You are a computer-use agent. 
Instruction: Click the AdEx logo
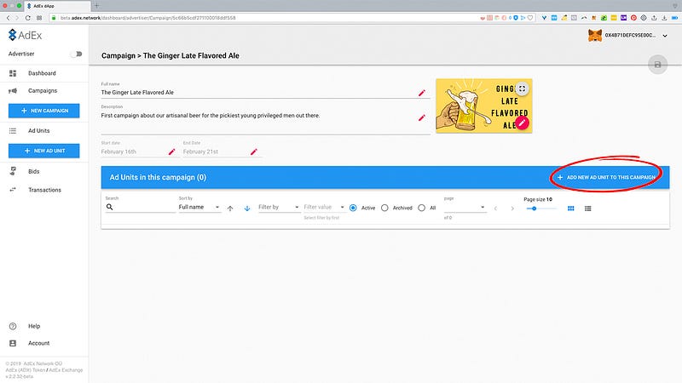(x=26, y=35)
